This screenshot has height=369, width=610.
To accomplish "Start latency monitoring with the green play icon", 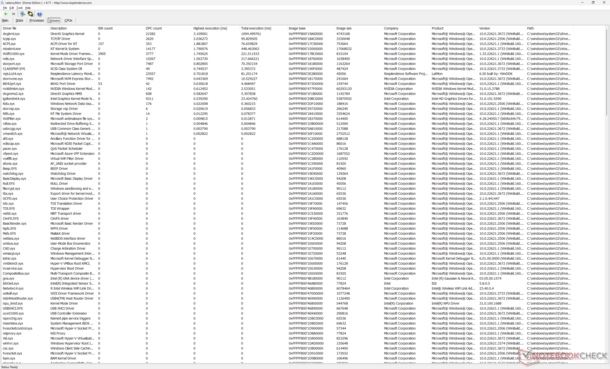I will (6, 14).
